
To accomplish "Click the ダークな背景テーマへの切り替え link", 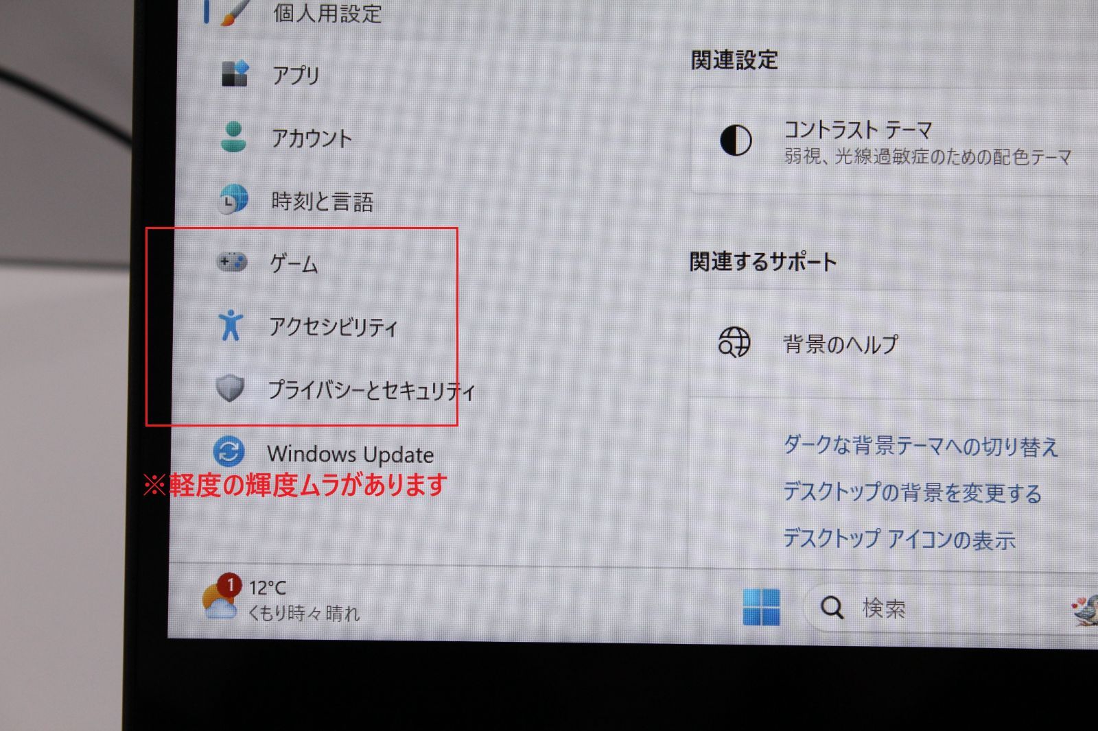I will click(921, 446).
